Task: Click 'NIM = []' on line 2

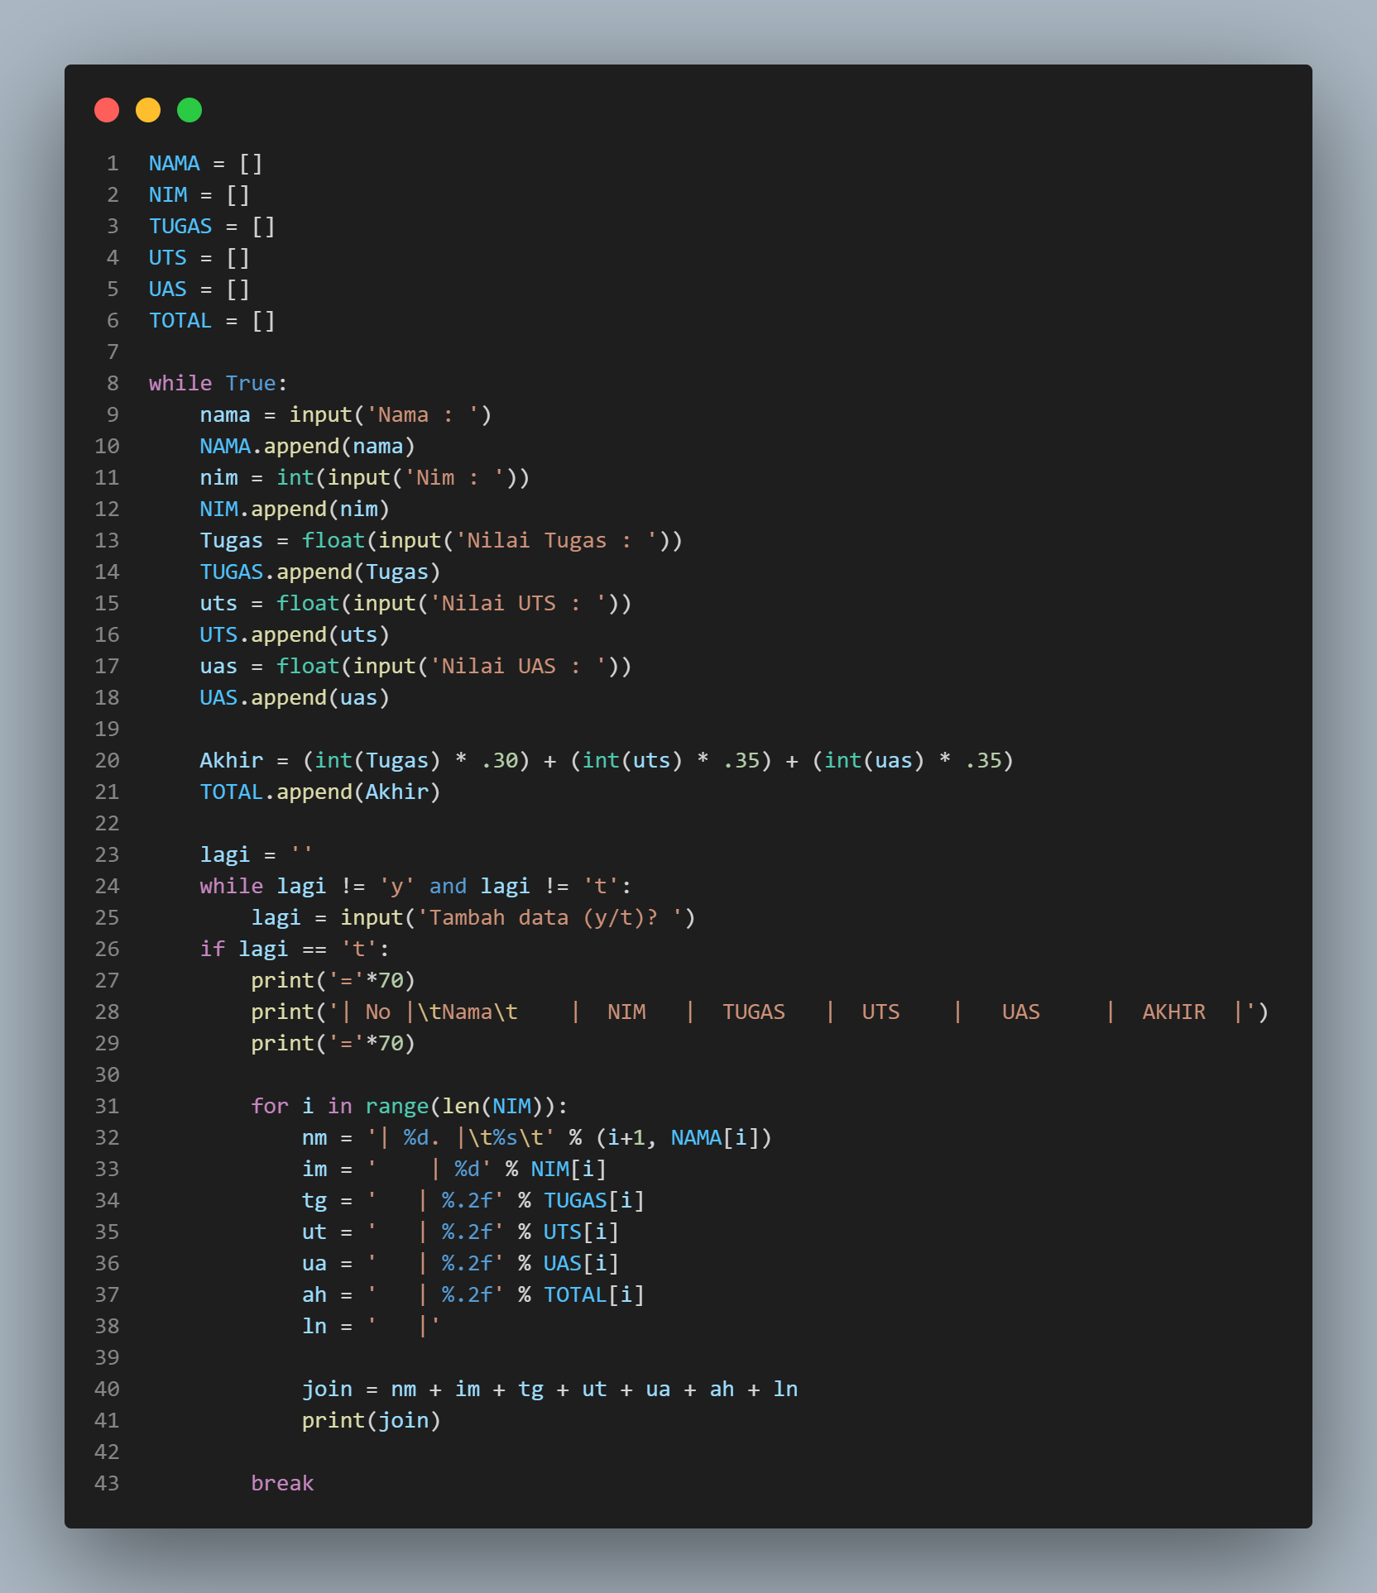Action: (x=199, y=195)
